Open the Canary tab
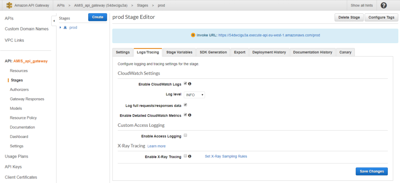This screenshot has width=400, height=183. click(x=345, y=52)
